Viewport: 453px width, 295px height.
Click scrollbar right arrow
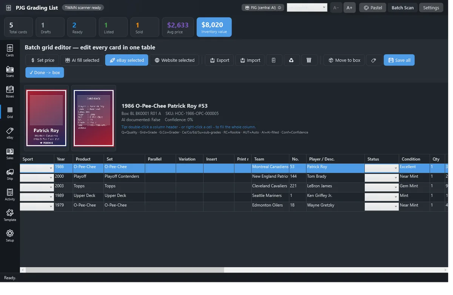pyautogui.click(x=445, y=270)
